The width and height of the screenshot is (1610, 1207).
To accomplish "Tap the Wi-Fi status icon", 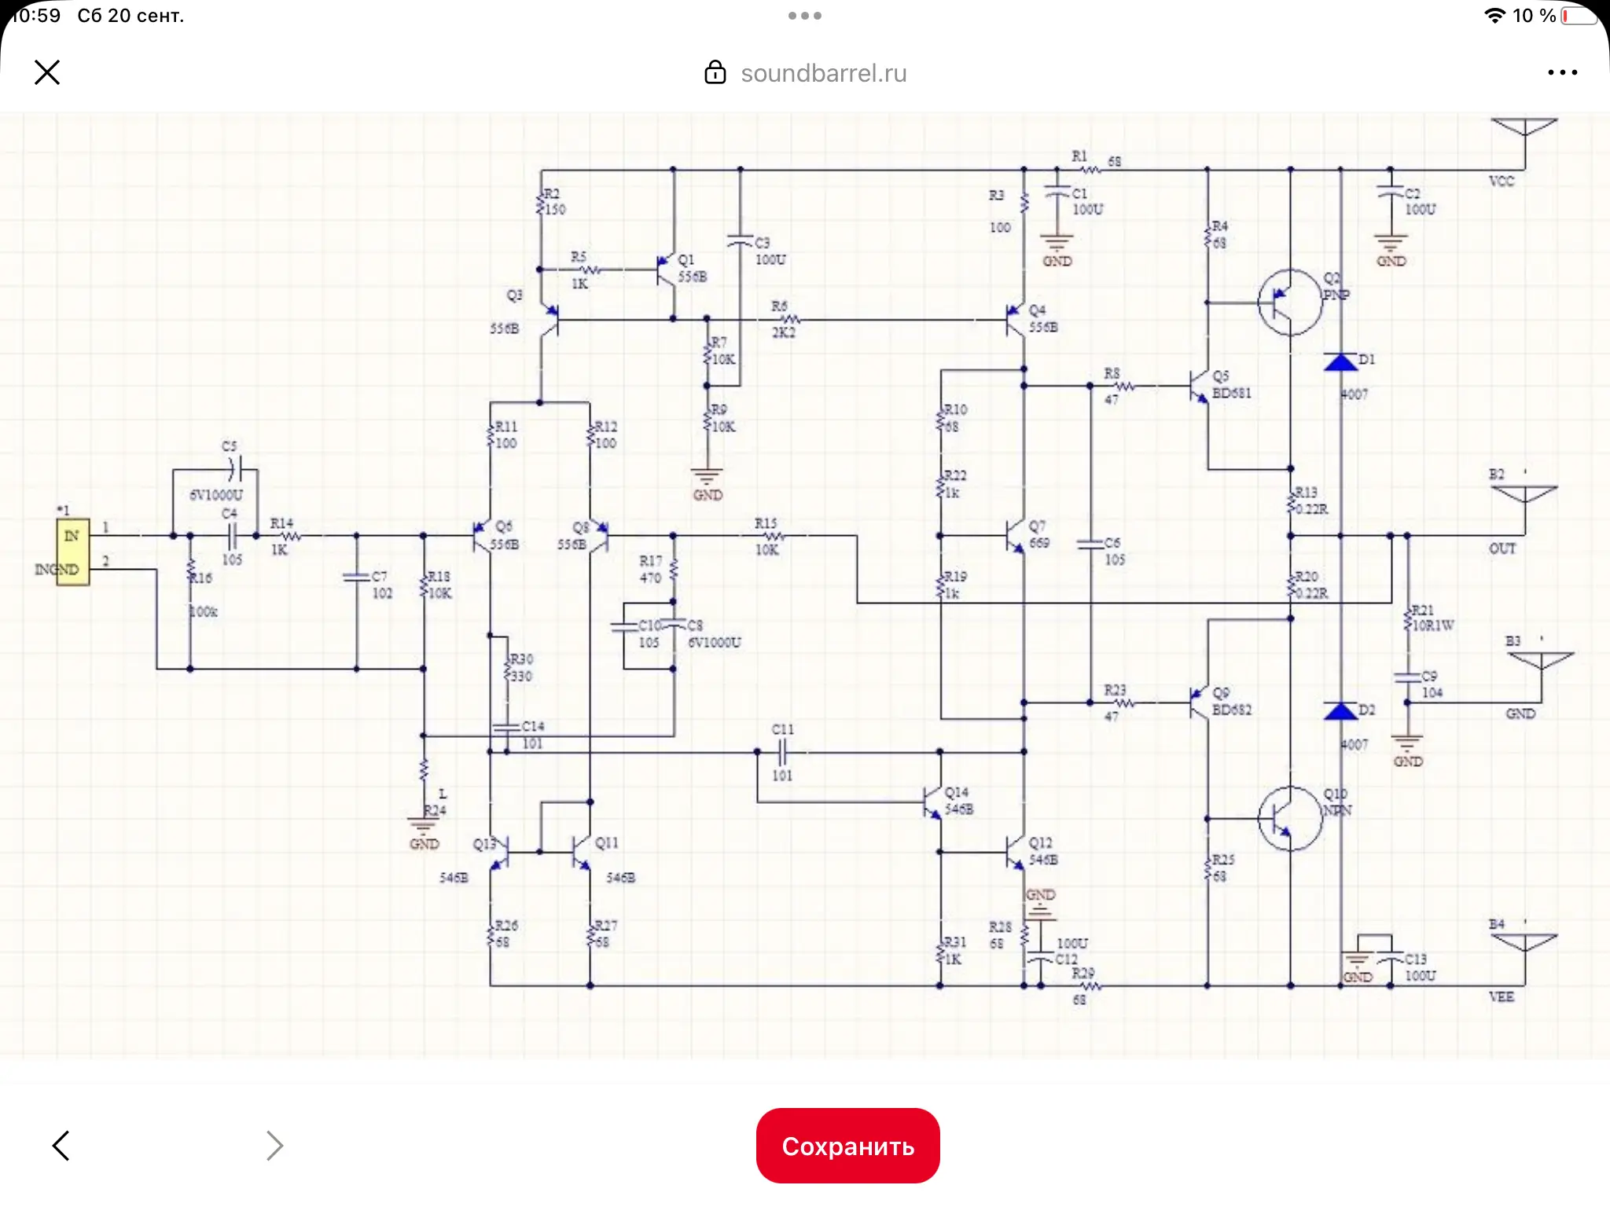I will (1494, 16).
